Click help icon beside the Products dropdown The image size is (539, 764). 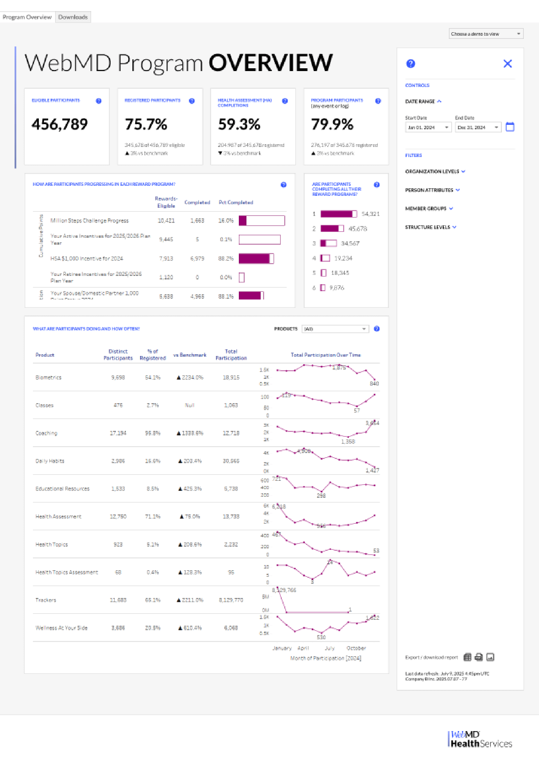(x=377, y=329)
